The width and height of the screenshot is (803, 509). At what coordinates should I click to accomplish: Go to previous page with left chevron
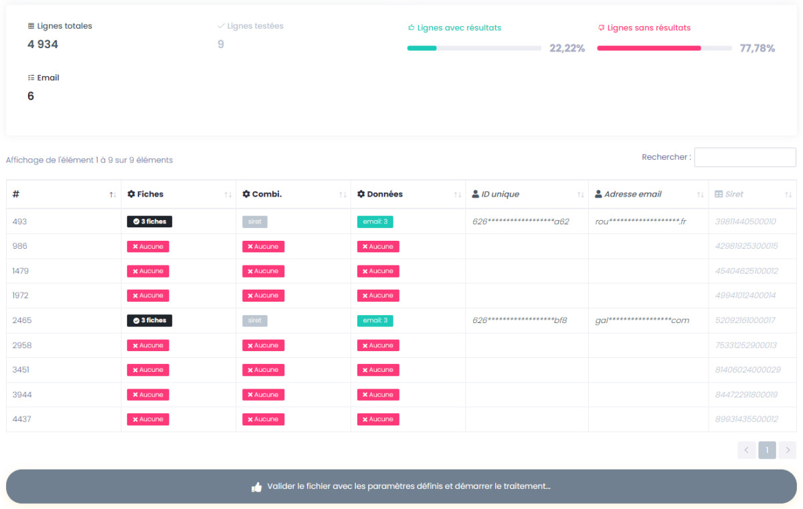coord(746,450)
